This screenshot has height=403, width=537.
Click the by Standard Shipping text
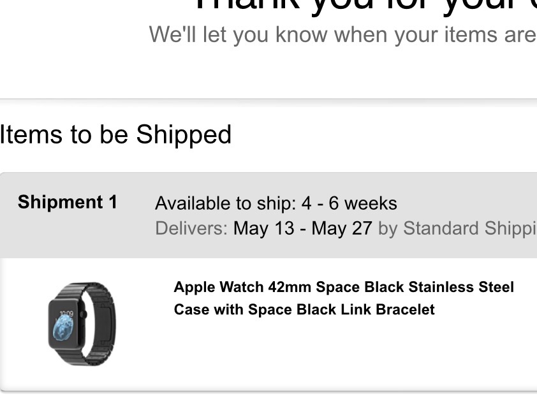457,229
